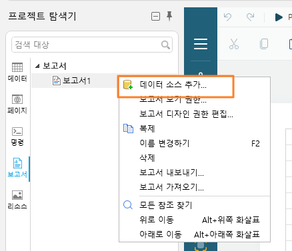The height and width of the screenshot is (251, 292).
Task: Toggle the project explorer pin icon
Action: (169, 17)
